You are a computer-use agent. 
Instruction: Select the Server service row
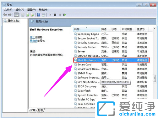111,51
